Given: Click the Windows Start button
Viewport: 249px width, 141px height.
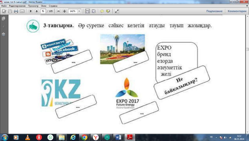Looking at the screenshot, I should coord(5,137).
